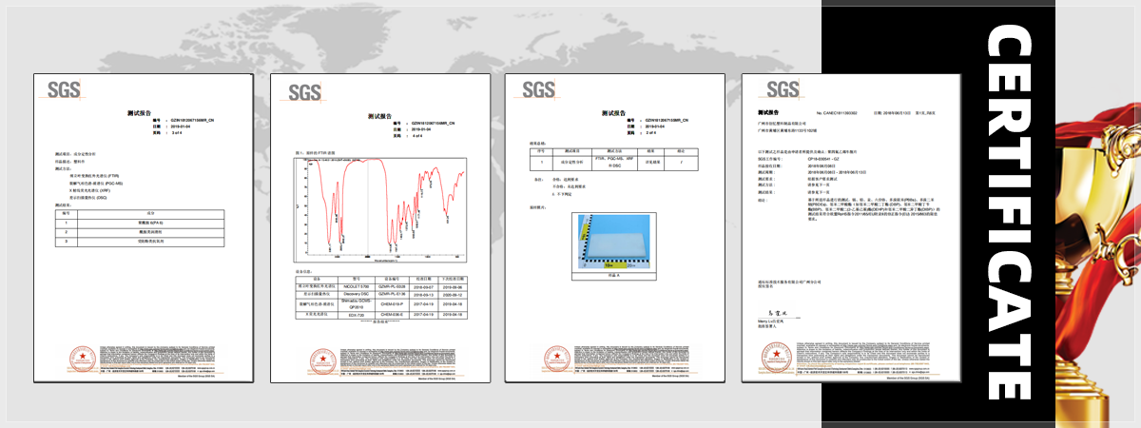This screenshot has height=428, width=1141.
Task: Click the '测试报告' title on first report
Action: pos(140,112)
